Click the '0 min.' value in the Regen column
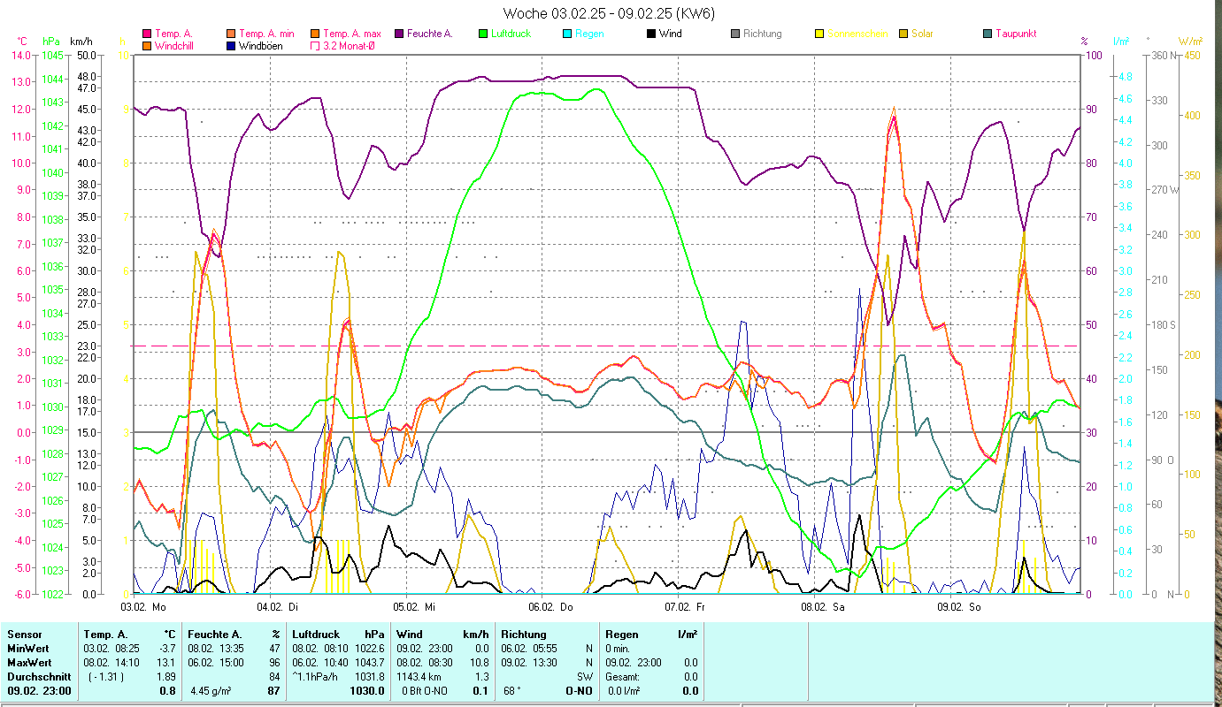1222x707 pixels. pos(618,649)
